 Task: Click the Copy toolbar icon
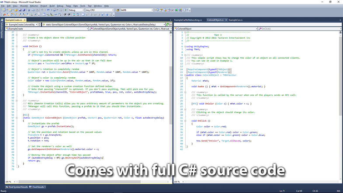coord(33,10)
